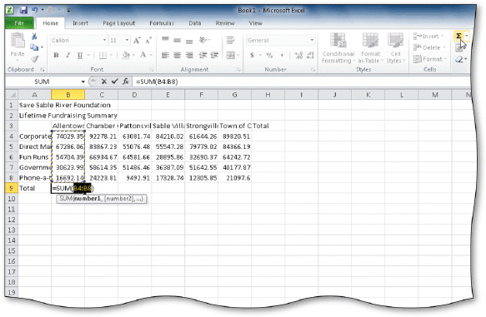Expand the General number format dropdown
The image size is (486, 317).
(312, 40)
